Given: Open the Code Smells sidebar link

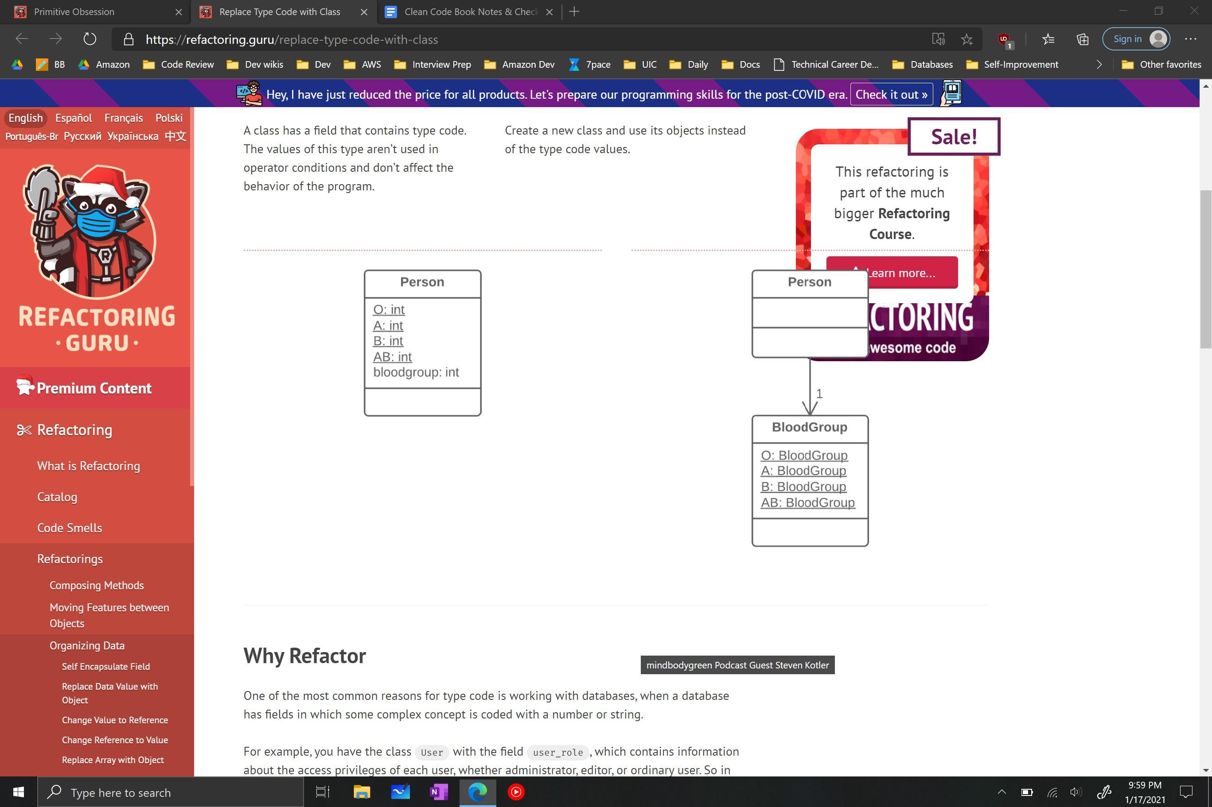Looking at the screenshot, I should click(70, 528).
